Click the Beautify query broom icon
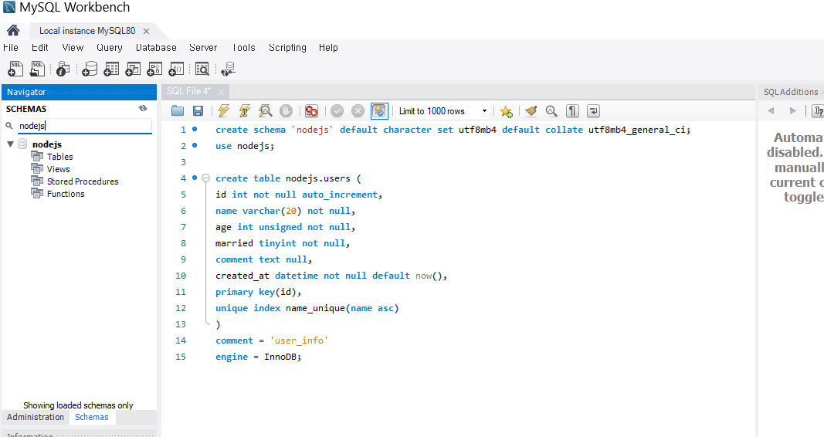 (531, 111)
